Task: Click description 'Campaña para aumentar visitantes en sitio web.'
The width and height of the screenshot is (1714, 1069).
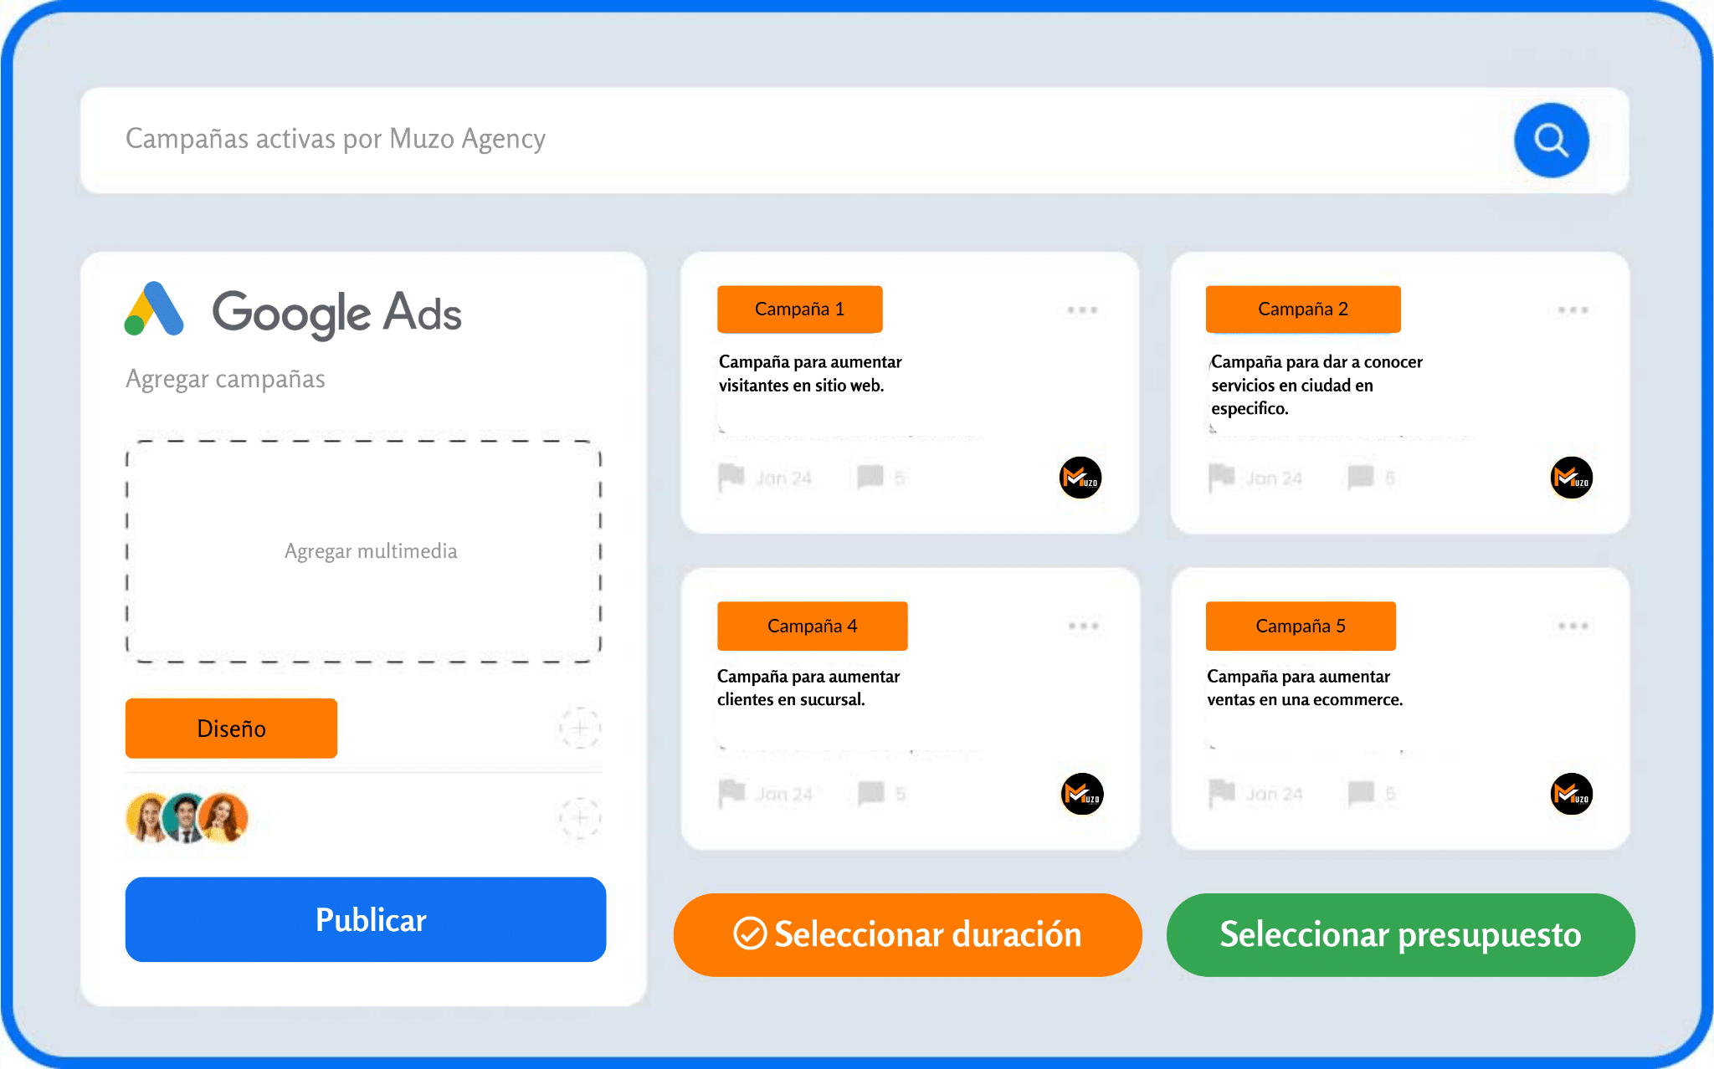Action: coord(810,373)
